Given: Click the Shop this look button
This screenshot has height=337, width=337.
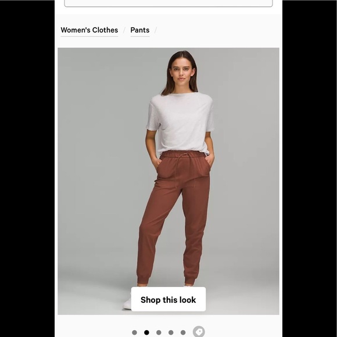Looking at the screenshot, I should [x=168, y=299].
